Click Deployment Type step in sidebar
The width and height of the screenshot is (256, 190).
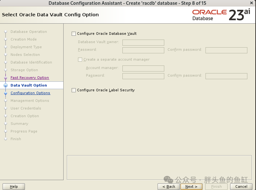click(x=26, y=47)
